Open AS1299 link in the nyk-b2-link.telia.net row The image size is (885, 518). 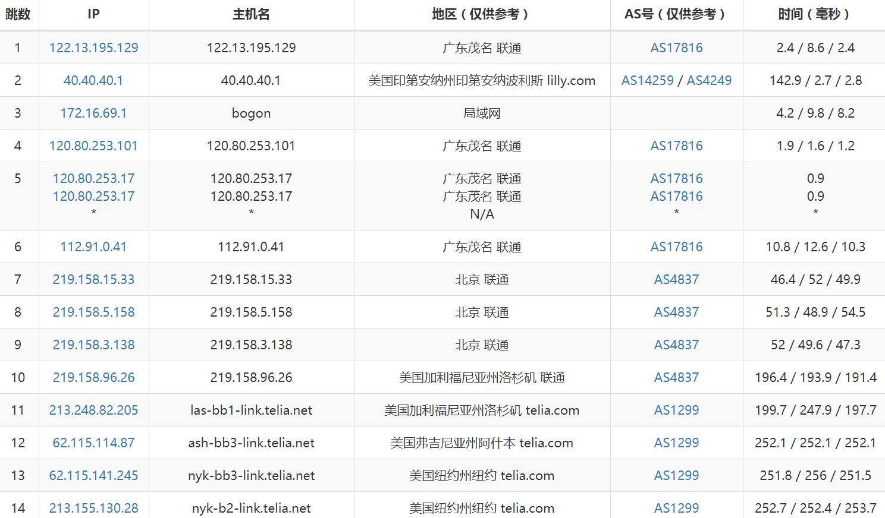click(676, 508)
